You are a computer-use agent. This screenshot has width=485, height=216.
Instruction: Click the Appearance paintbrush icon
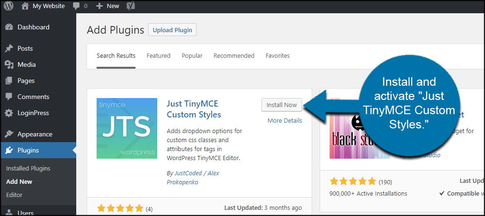point(9,135)
